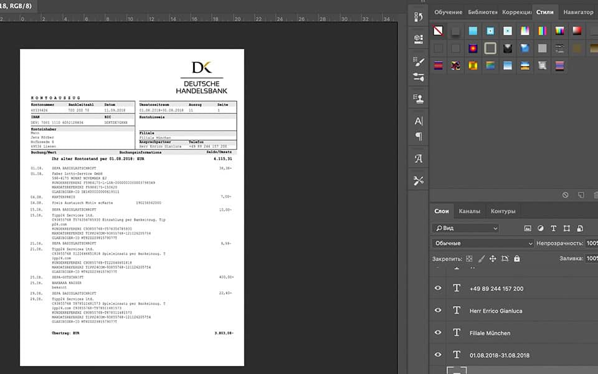Image resolution: width=598 pixels, height=374 pixels.
Task: Apply the black chrome style swatch
Action: tap(508, 48)
